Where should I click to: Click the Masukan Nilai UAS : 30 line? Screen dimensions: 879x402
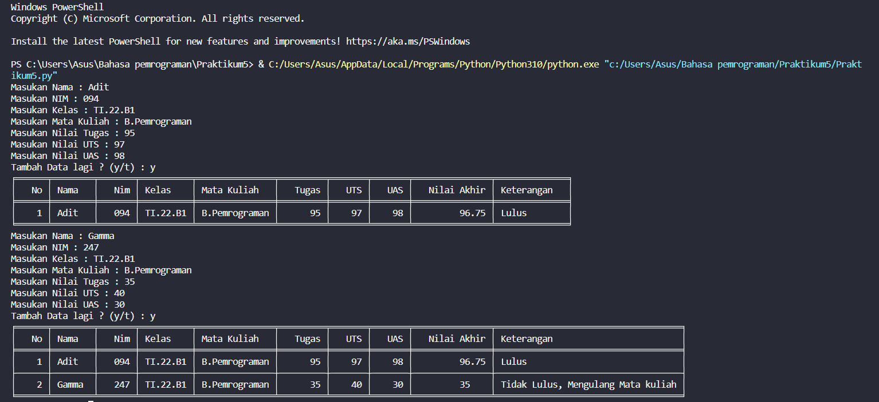click(x=67, y=304)
